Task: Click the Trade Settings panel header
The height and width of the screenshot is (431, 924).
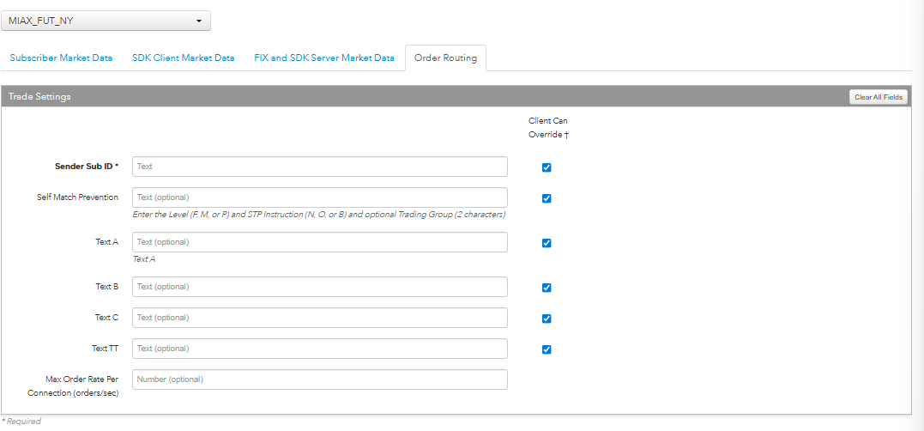Action: (x=343, y=97)
